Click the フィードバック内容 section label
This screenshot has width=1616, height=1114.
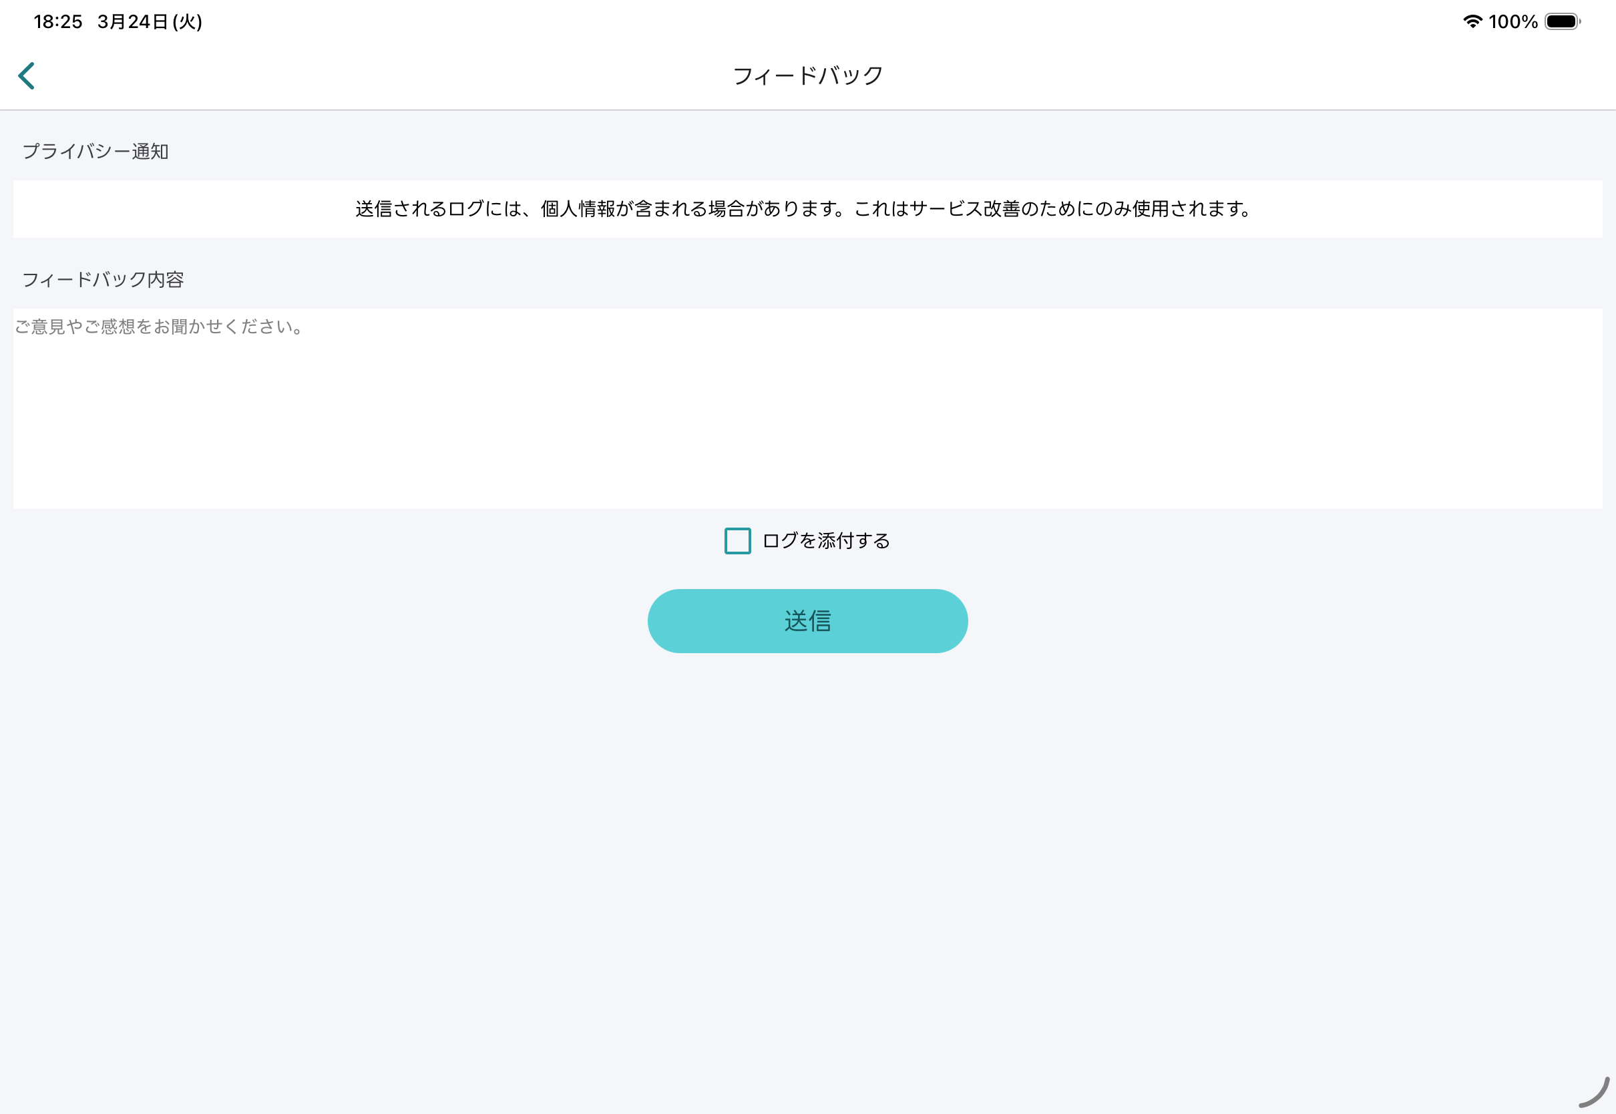(x=104, y=280)
